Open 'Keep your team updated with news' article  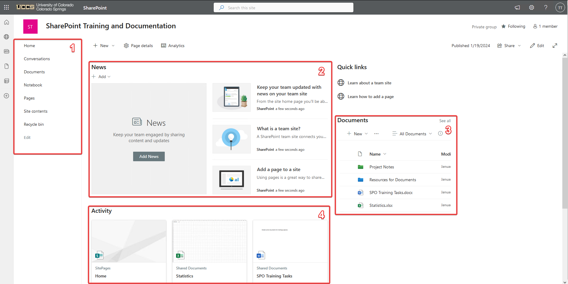point(289,90)
